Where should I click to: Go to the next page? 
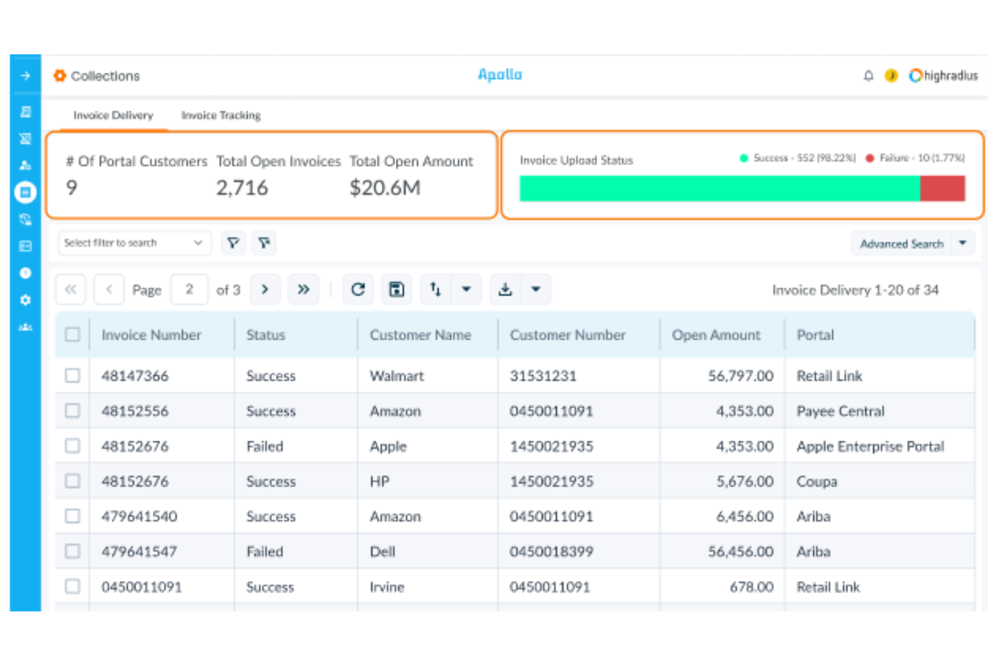click(265, 289)
